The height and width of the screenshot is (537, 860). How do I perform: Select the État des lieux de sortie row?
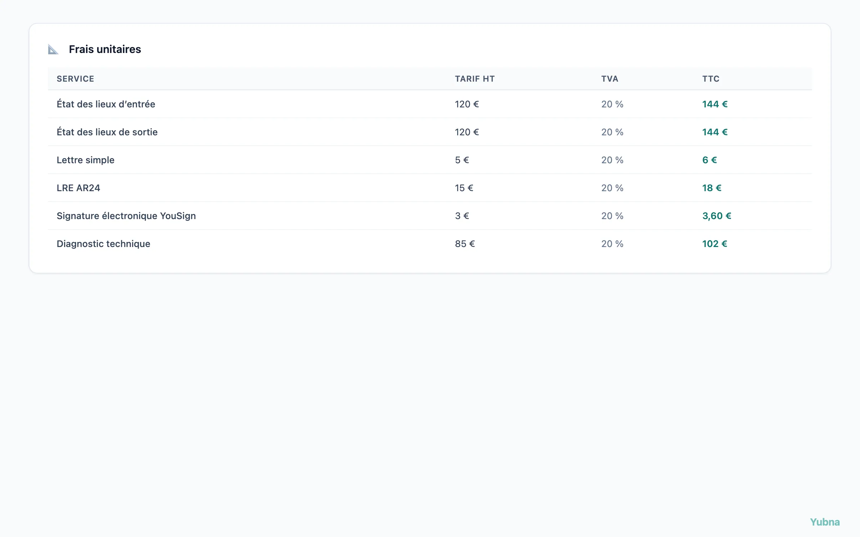430,132
